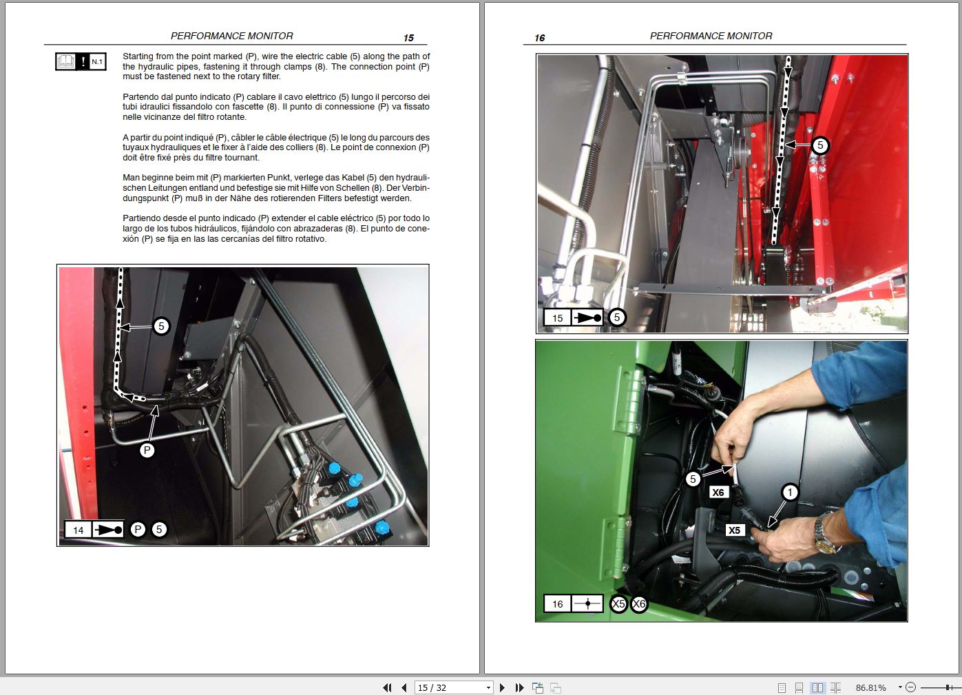The height and width of the screenshot is (695, 962).
Task: Open the zoom percentage dropdown
Action: (x=900, y=687)
